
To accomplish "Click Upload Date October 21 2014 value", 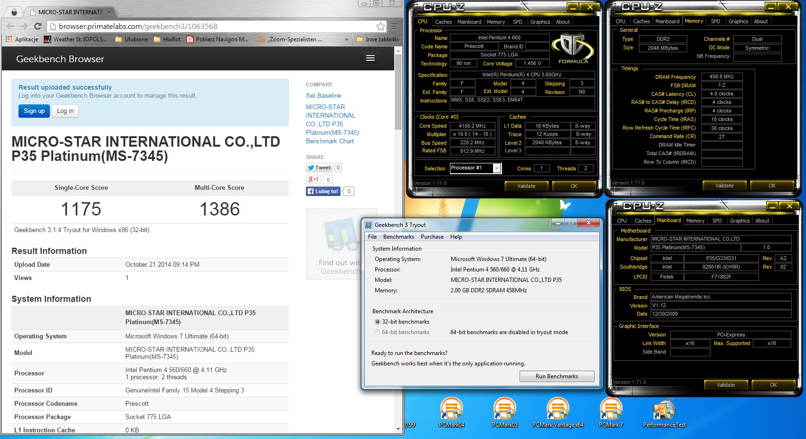I will [162, 264].
